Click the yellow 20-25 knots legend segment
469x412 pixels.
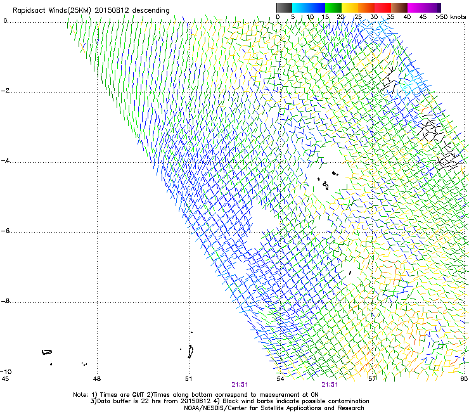point(350,8)
